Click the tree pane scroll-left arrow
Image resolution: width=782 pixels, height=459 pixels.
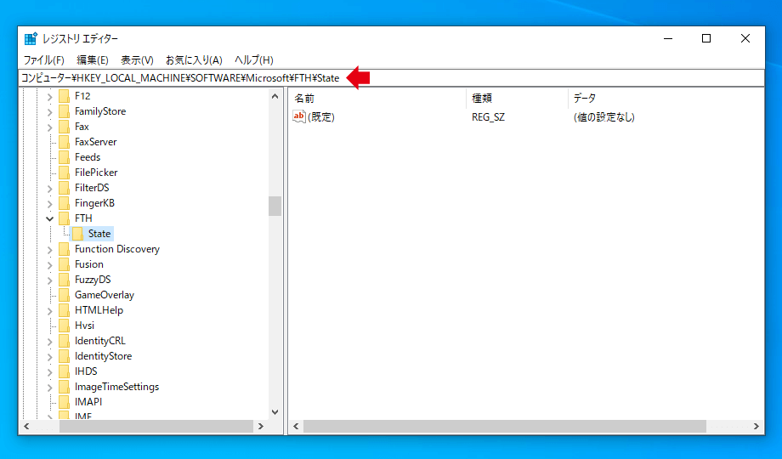26,426
